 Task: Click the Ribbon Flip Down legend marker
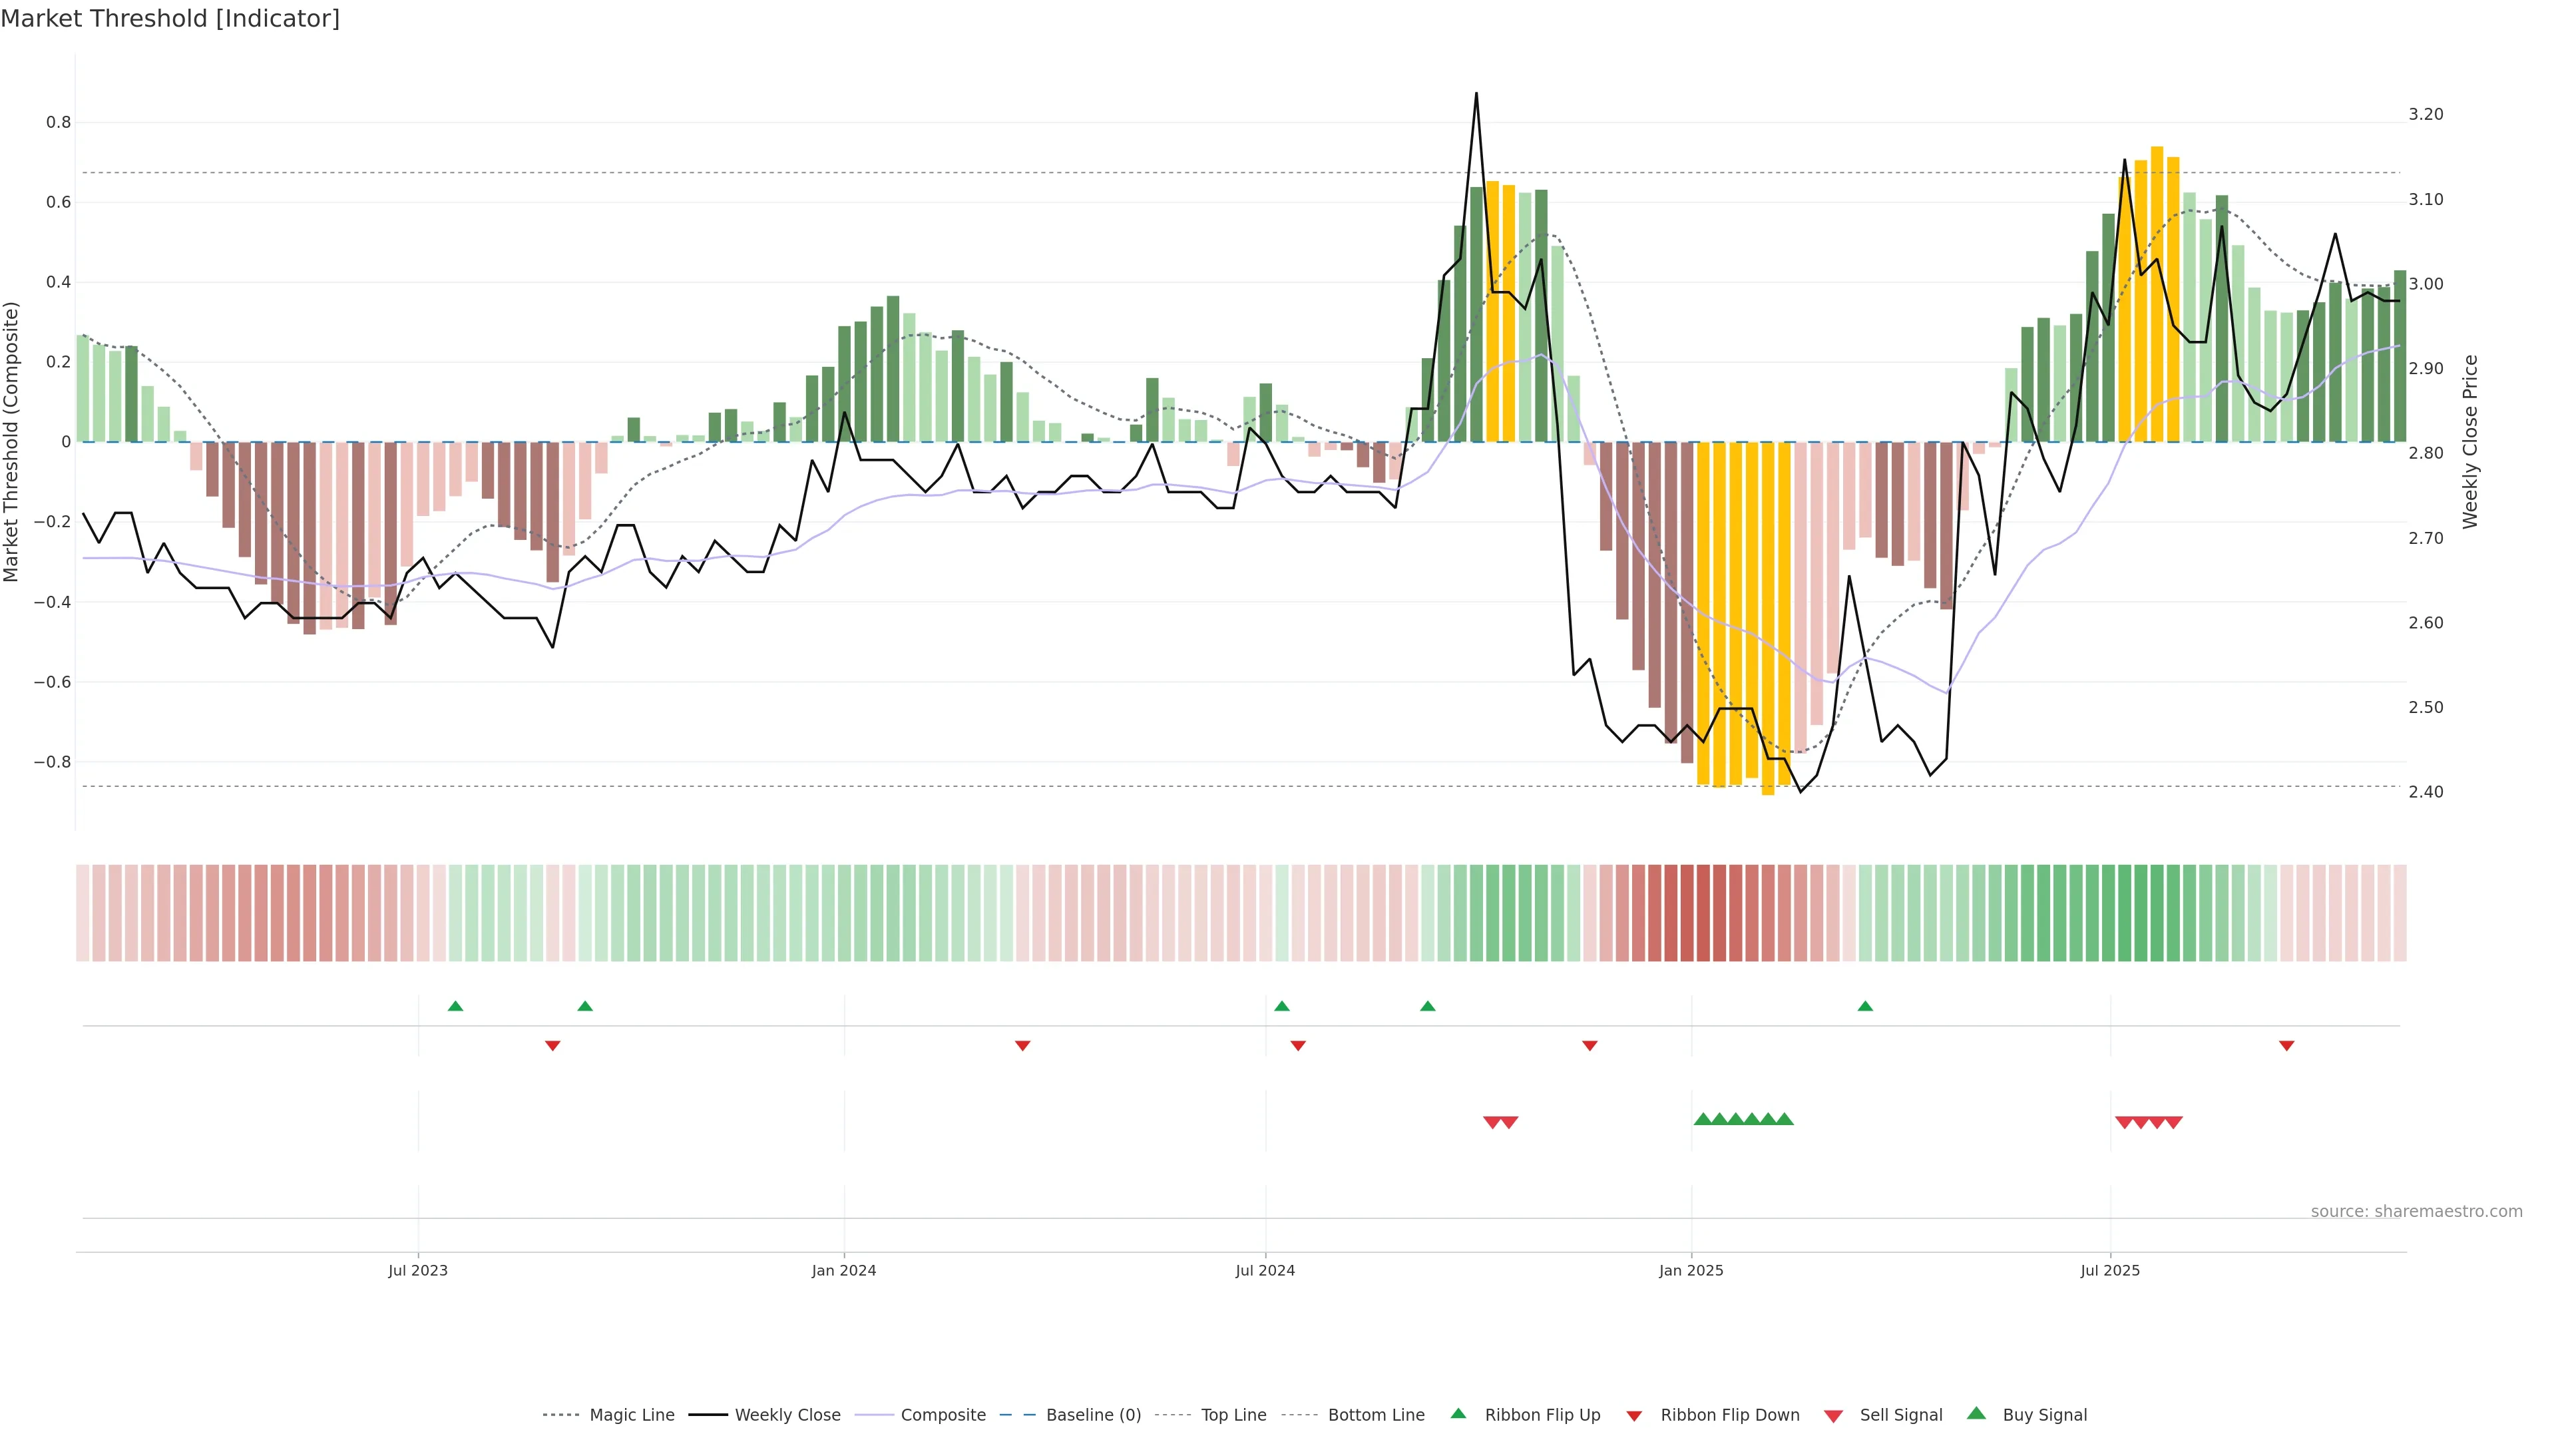1634,1415
